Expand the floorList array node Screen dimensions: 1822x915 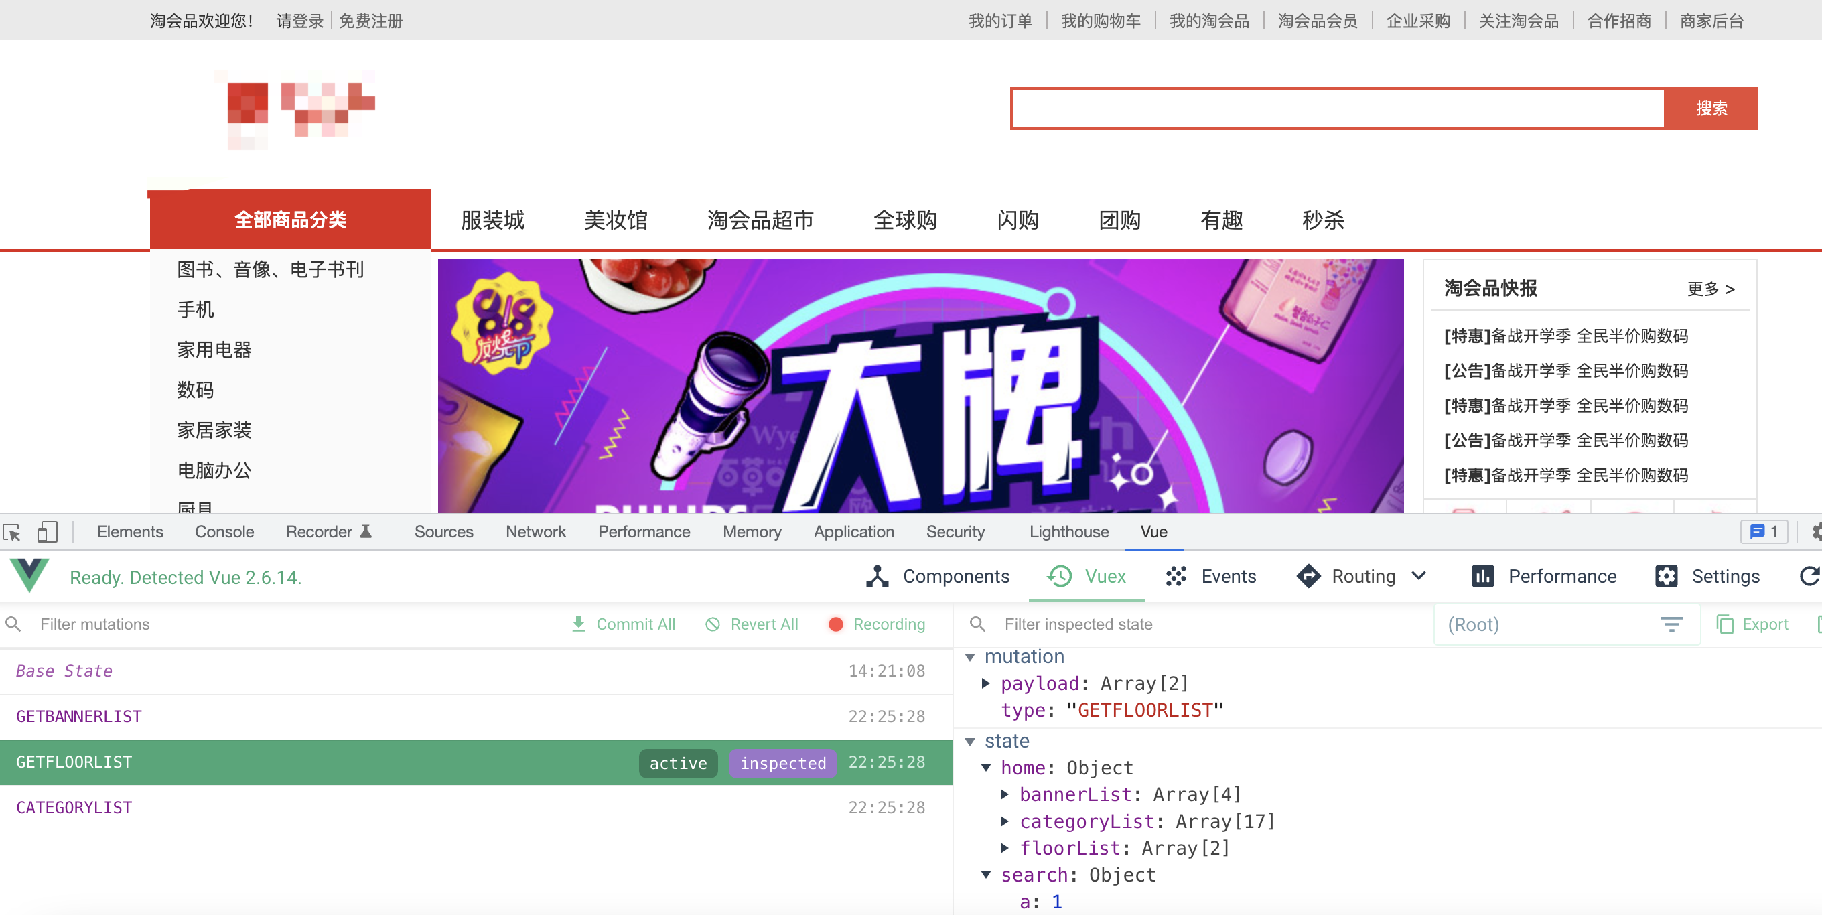(x=1004, y=848)
